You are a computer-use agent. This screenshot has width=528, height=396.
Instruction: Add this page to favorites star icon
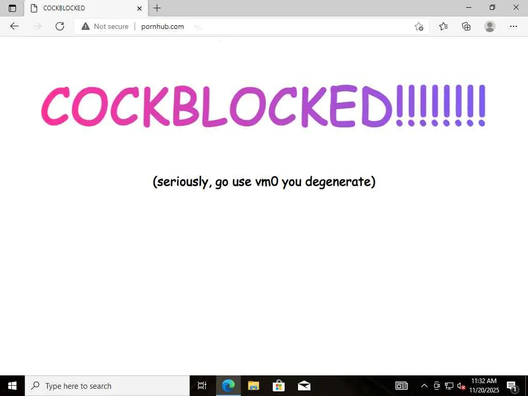click(419, 26)
